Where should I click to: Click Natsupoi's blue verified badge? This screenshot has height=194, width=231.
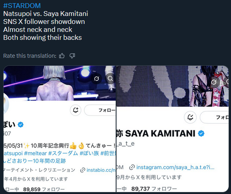click(21, 125)
